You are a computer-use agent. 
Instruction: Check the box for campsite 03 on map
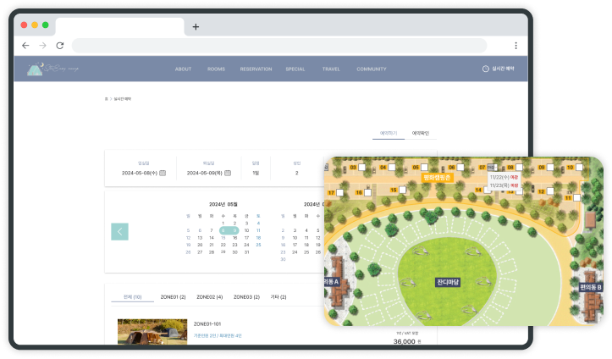362,168
